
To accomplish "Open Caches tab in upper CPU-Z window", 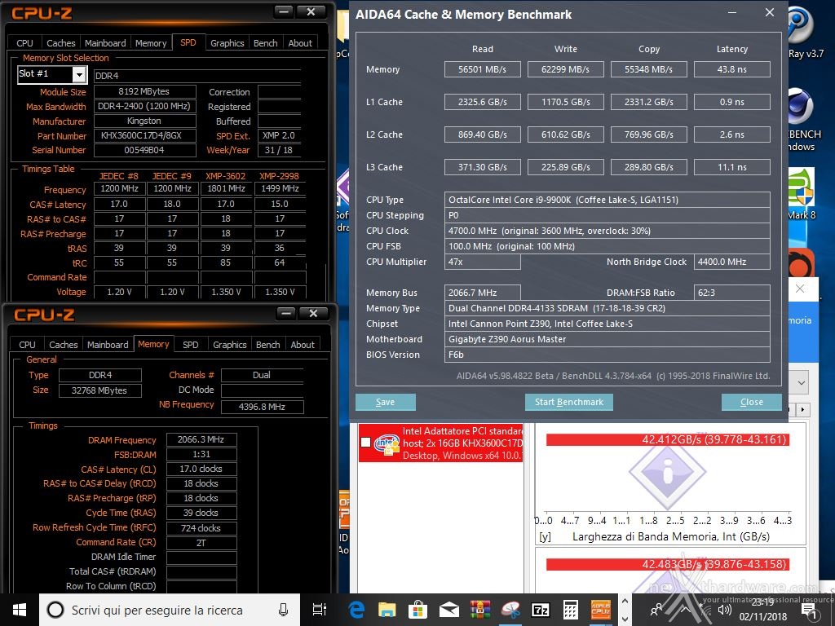I will point(61,43).
